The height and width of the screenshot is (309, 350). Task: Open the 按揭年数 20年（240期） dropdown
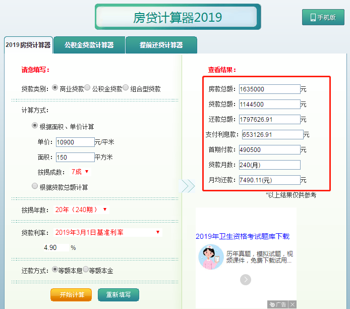(81, 210)
